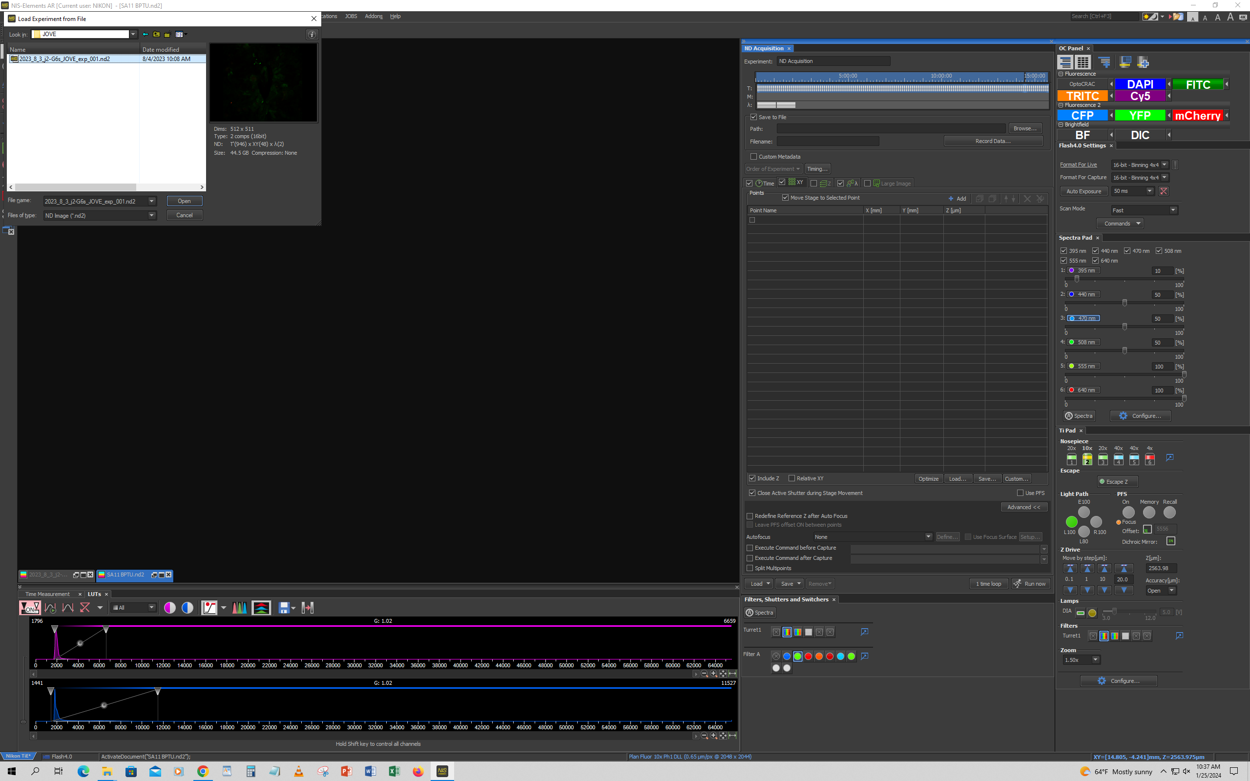Click the Reset LUTs icon
Image resolution: width=1250 pixels, height=781 pixels.
pos(84,608)
